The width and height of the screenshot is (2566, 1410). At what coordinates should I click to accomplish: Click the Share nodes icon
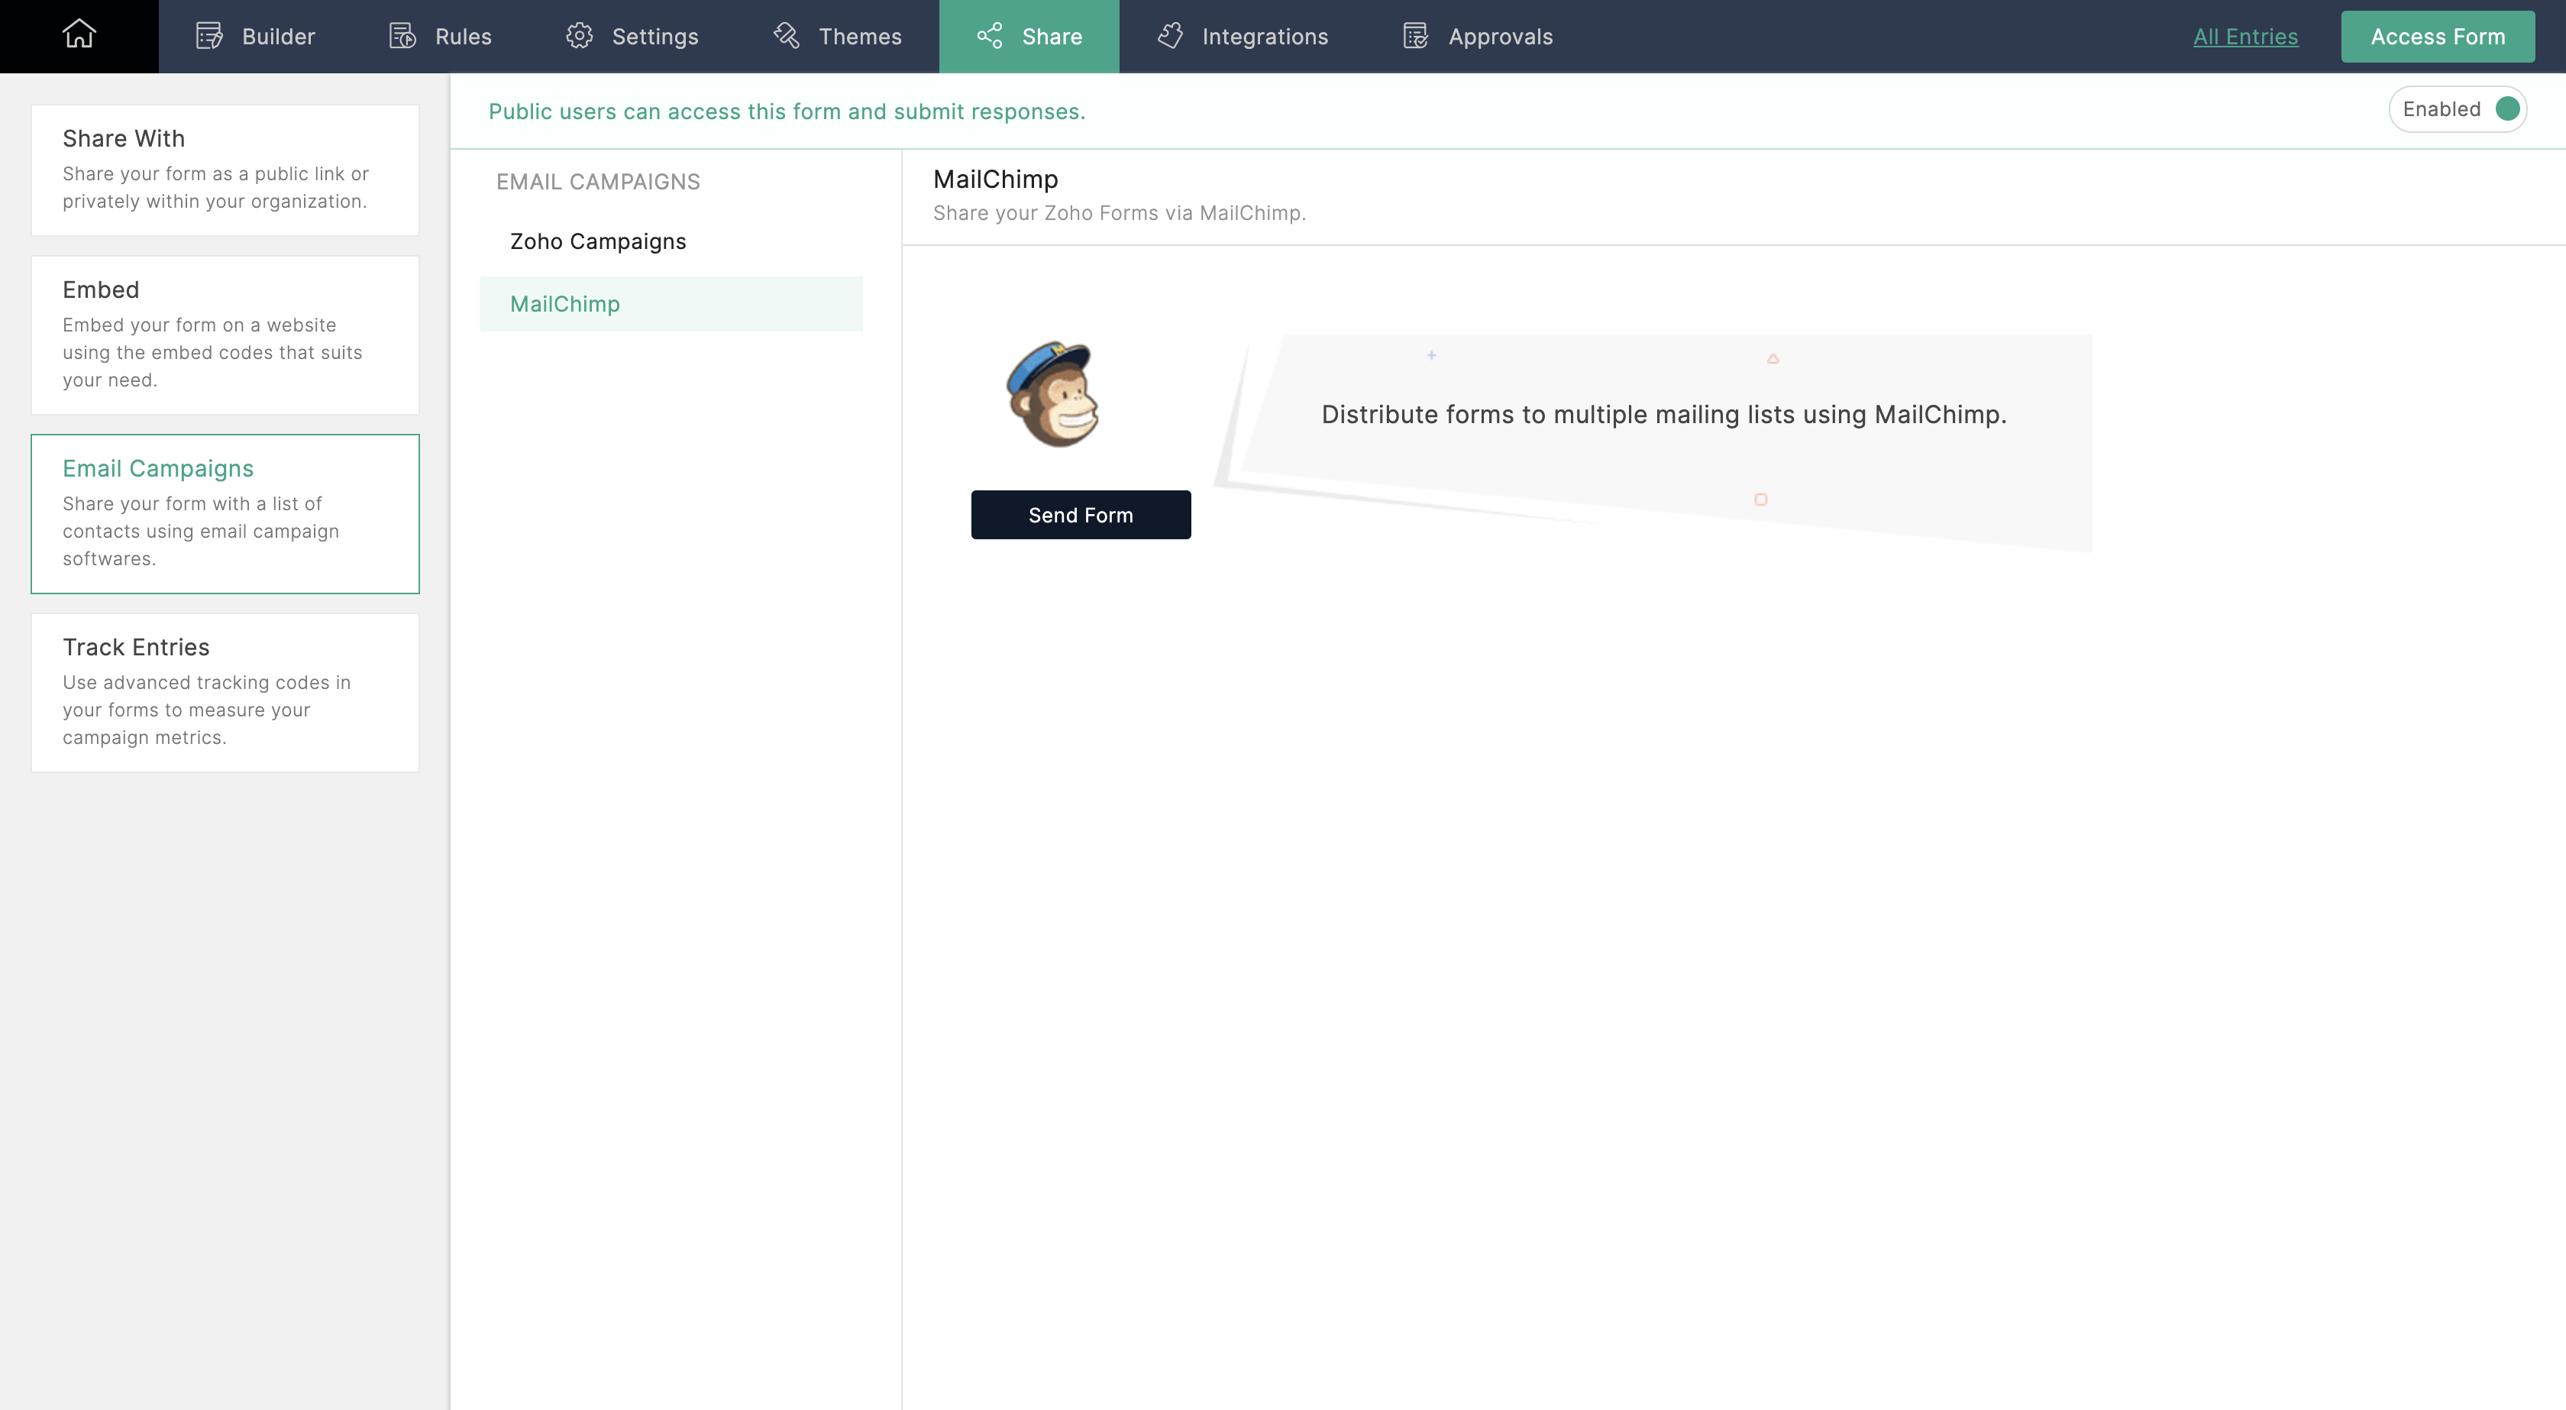[989, 36]
